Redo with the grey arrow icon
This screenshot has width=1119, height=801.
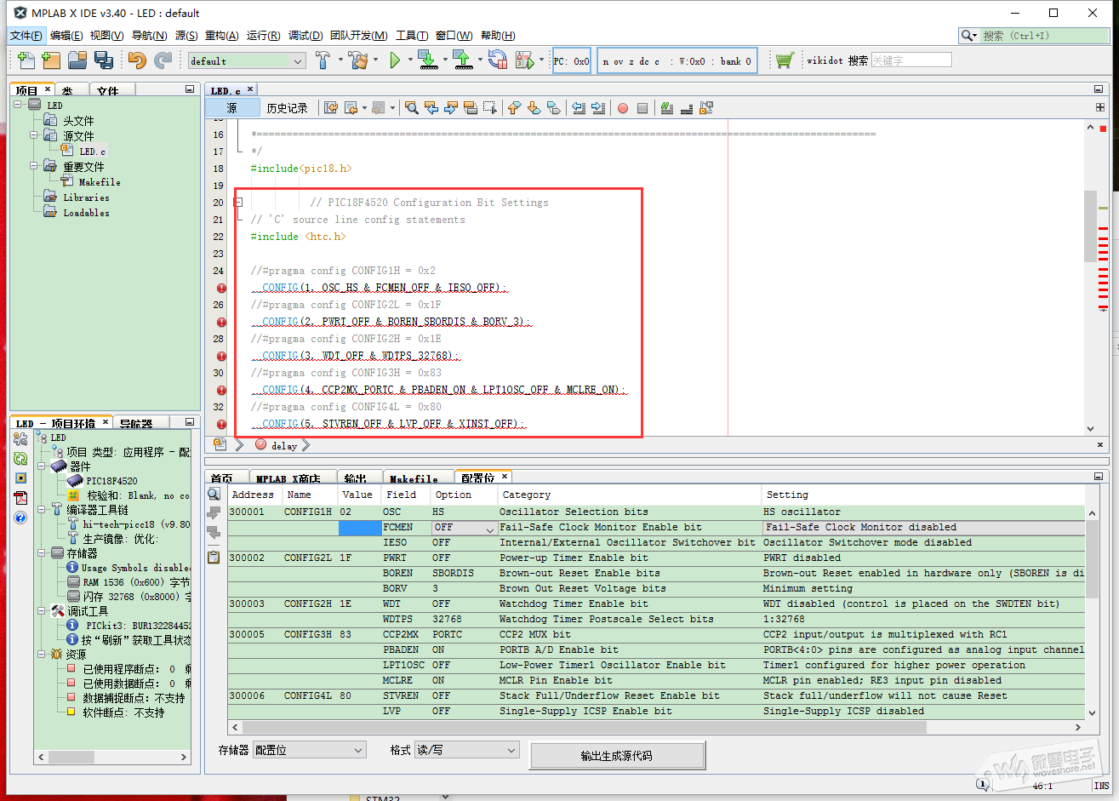tap(163, 60)
